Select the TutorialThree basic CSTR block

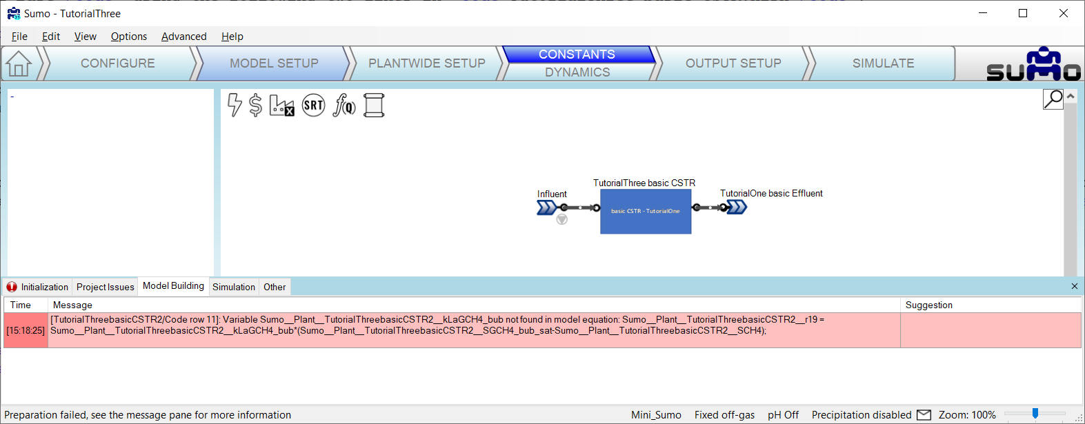pyautogui.click(x=645, y=212)
